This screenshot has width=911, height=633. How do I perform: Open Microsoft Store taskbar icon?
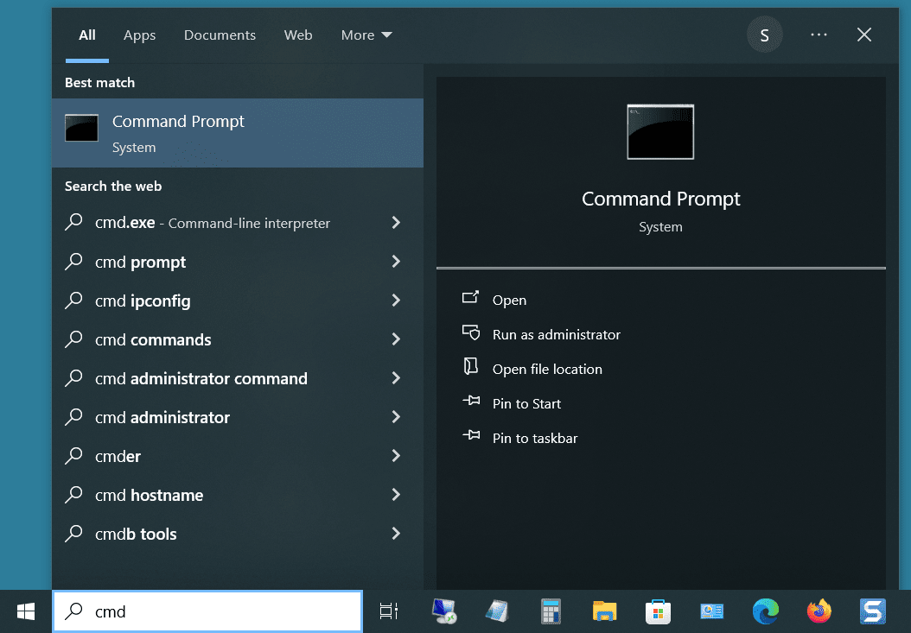pos(658,611)
